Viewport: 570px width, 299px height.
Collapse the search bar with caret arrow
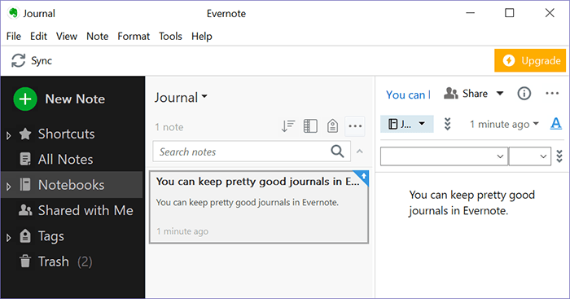click(360, 152)
